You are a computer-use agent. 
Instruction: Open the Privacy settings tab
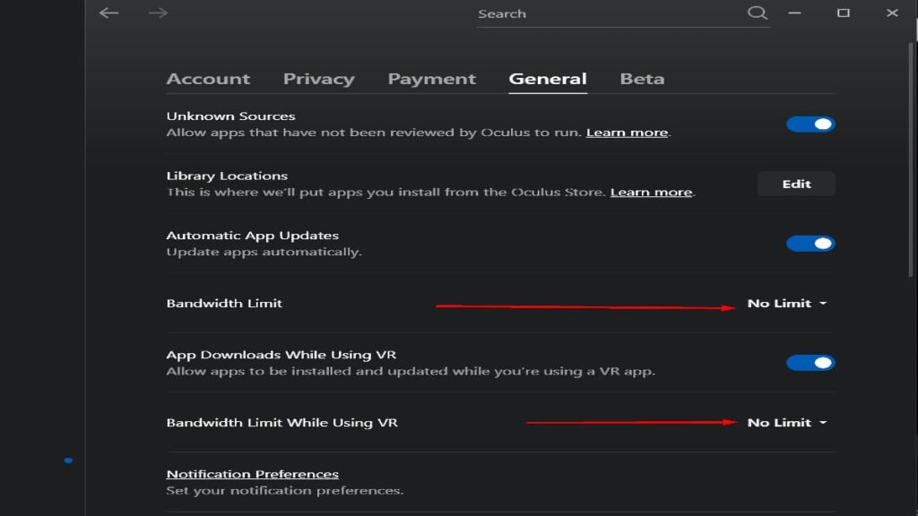tap(319, 79)
